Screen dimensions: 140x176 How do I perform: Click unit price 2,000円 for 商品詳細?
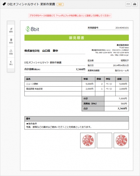tap(89, 89)
